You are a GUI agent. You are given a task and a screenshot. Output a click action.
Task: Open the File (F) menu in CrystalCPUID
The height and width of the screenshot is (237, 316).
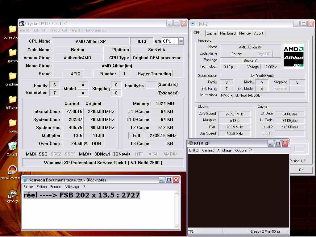tap(25, 31)
